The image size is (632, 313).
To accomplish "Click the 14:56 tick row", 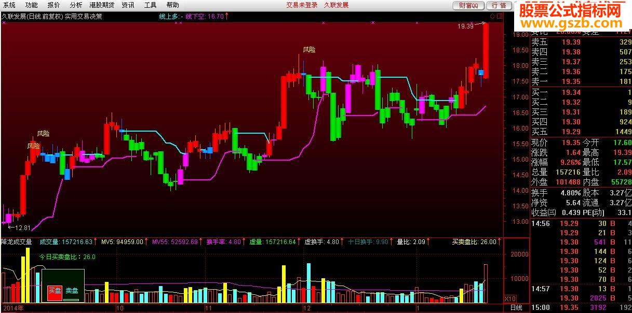I will click(x=581, y=223).
